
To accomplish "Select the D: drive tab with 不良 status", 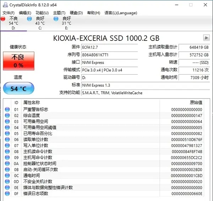I will 13,23.
